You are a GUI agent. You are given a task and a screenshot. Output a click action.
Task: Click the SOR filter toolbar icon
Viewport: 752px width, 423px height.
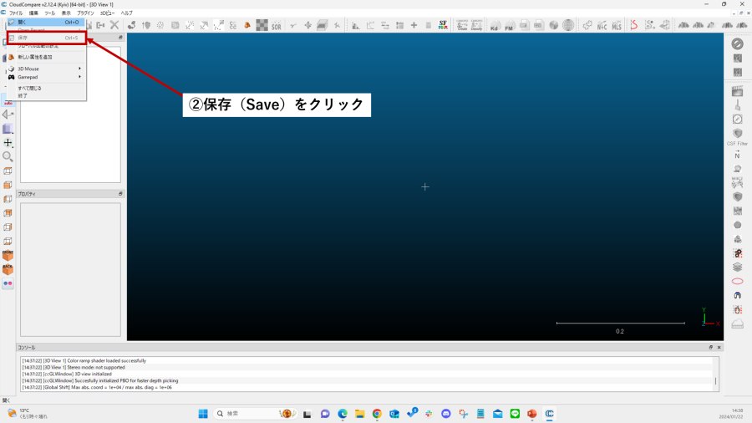point(277,26)
